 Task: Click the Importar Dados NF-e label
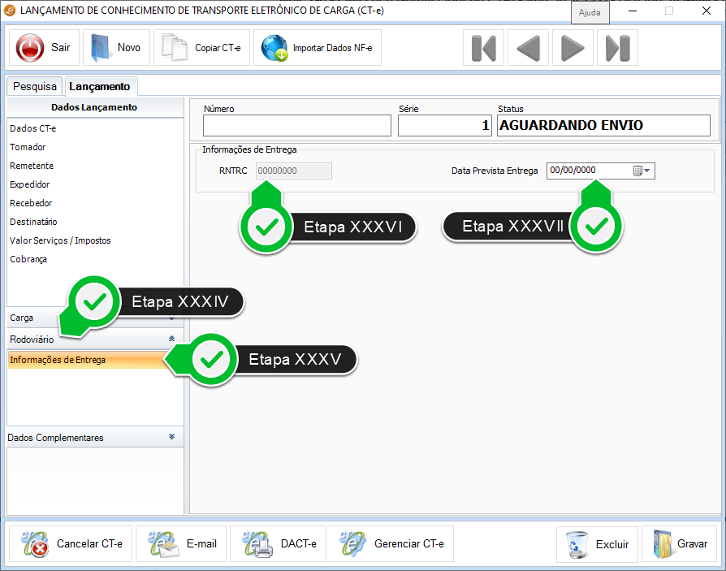(332, 48)
